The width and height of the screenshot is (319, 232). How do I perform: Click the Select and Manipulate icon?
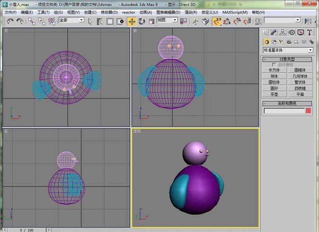[x=195, y=22]
